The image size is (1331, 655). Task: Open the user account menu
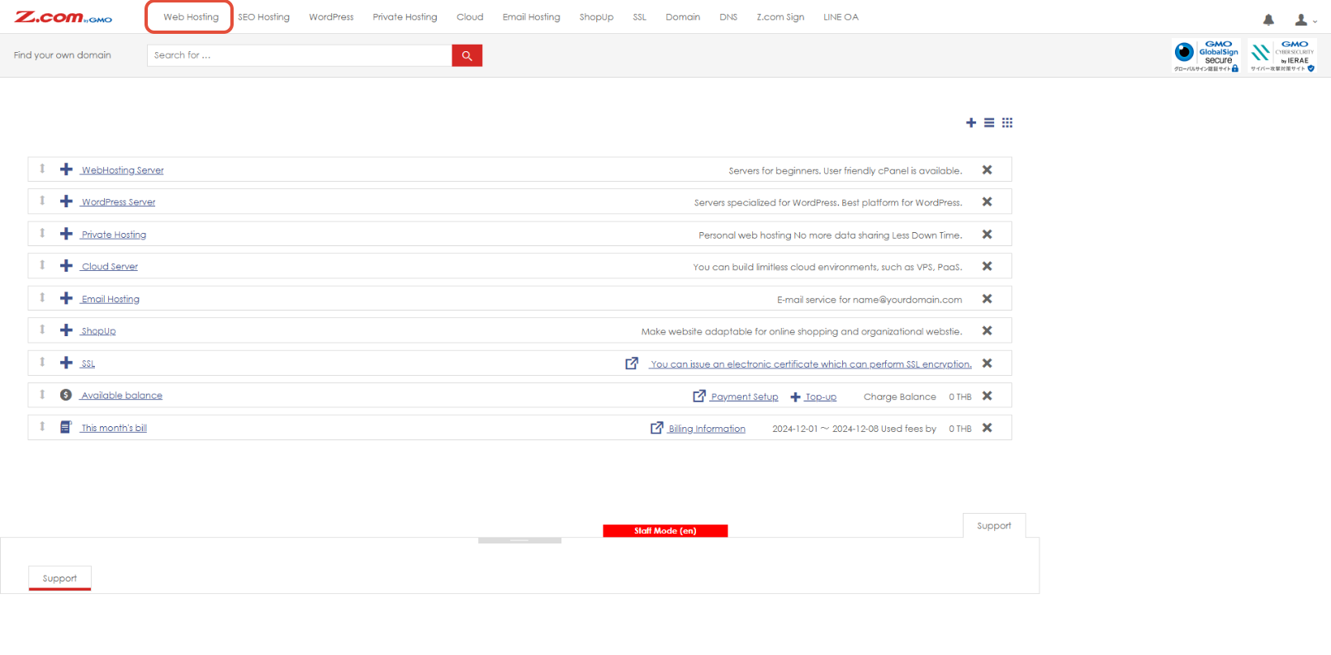(x=1305, y=20)
